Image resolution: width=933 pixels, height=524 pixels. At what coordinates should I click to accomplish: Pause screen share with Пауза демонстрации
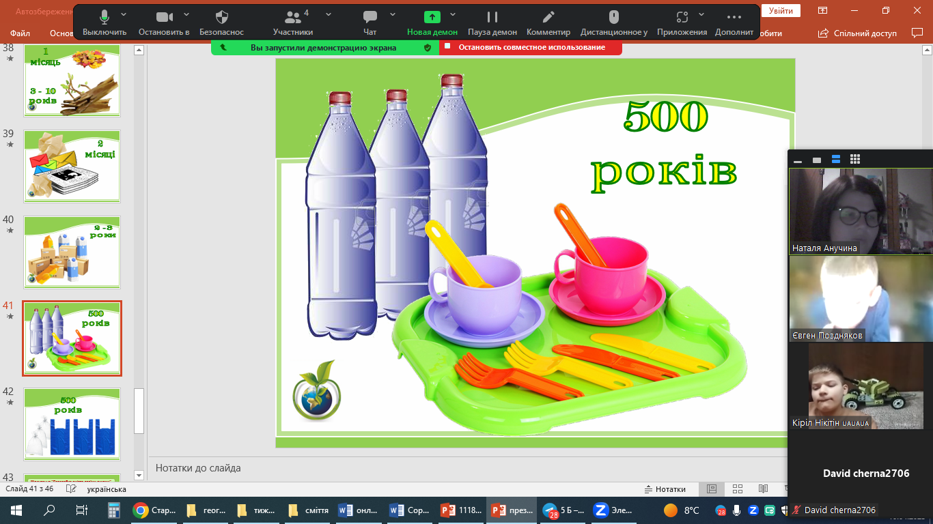click(x=492, y=23)
